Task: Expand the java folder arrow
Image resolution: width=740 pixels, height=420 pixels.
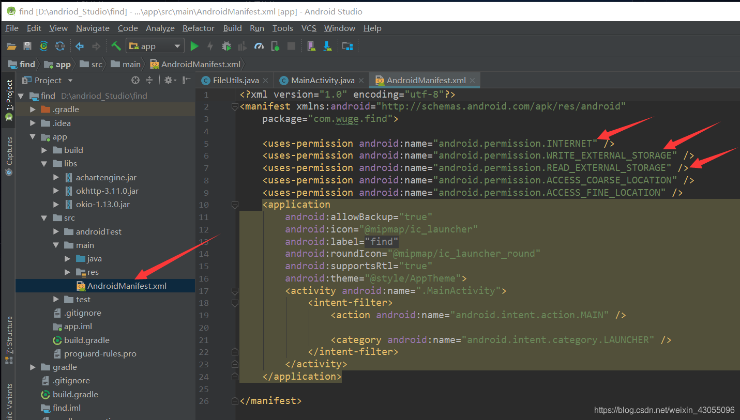Action: tap(68, 258)
